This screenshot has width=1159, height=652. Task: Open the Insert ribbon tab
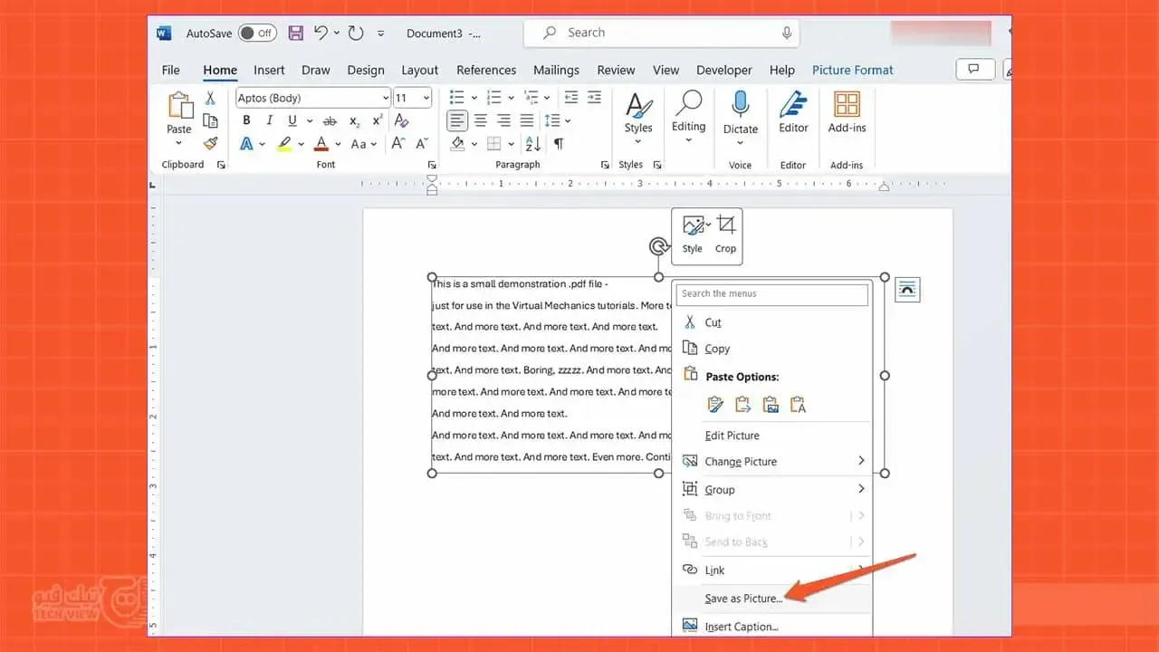[x=269, y=70]
